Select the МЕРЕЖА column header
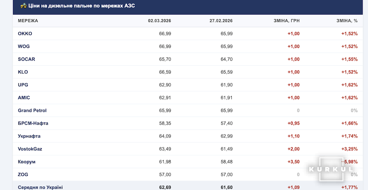The image size is (368, 190). (x=28, y=20)
